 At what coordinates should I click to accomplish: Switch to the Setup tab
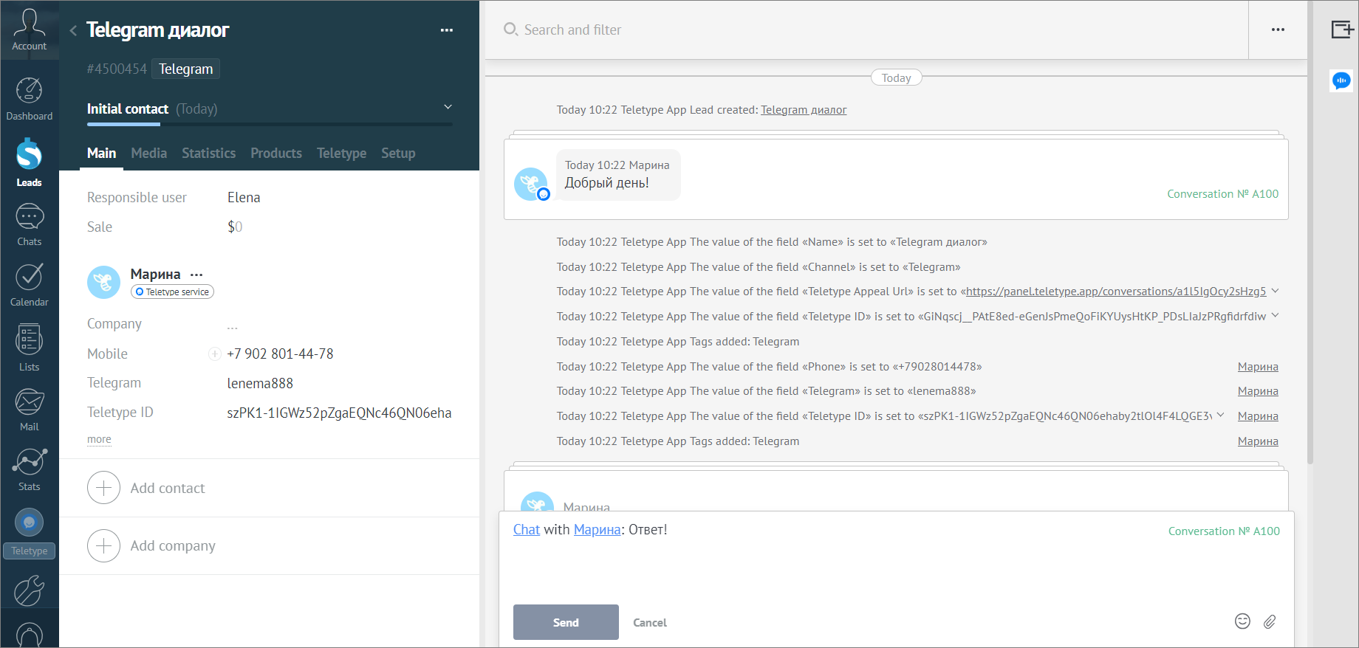click(x=398, y=154)
